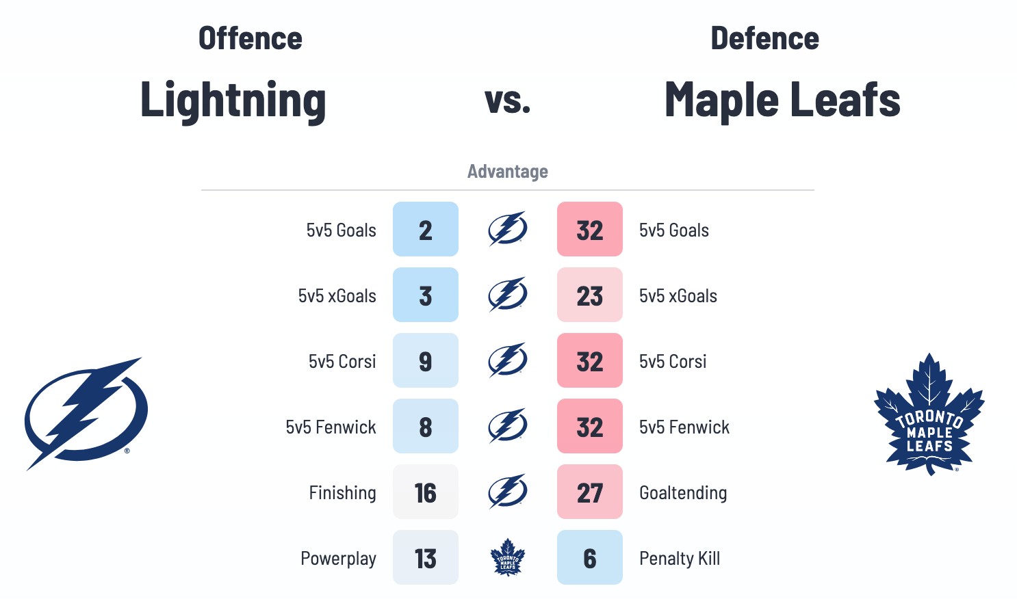The height and width of the screenshot is (599, 1017).
Task: Click Maple Leafs advantage icon in Powerplay row
Action: (x=507, y=557)
